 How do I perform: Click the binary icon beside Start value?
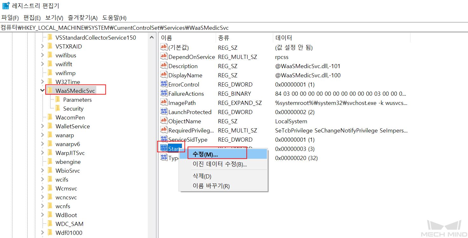pyautogui.click(x=164, y=148)
